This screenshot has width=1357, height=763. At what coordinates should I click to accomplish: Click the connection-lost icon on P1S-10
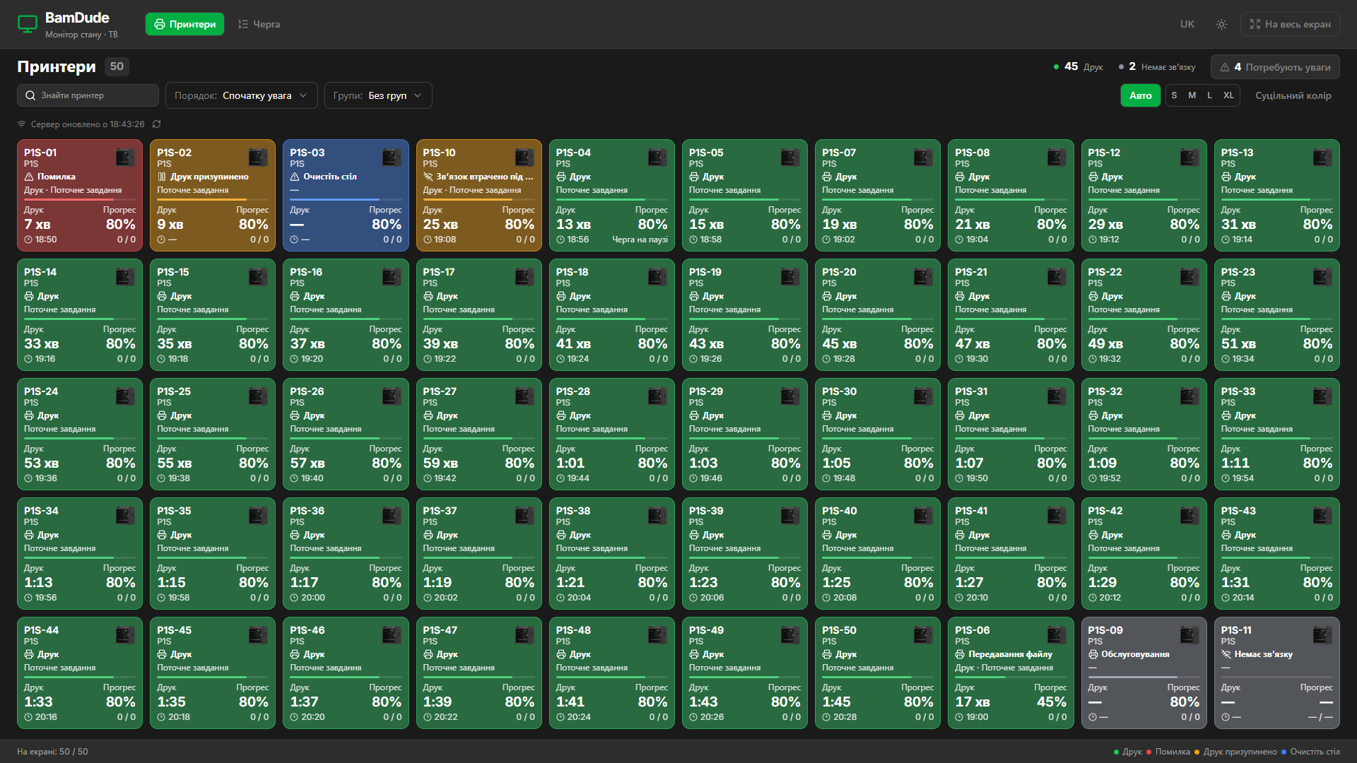[x=428, y=177]
